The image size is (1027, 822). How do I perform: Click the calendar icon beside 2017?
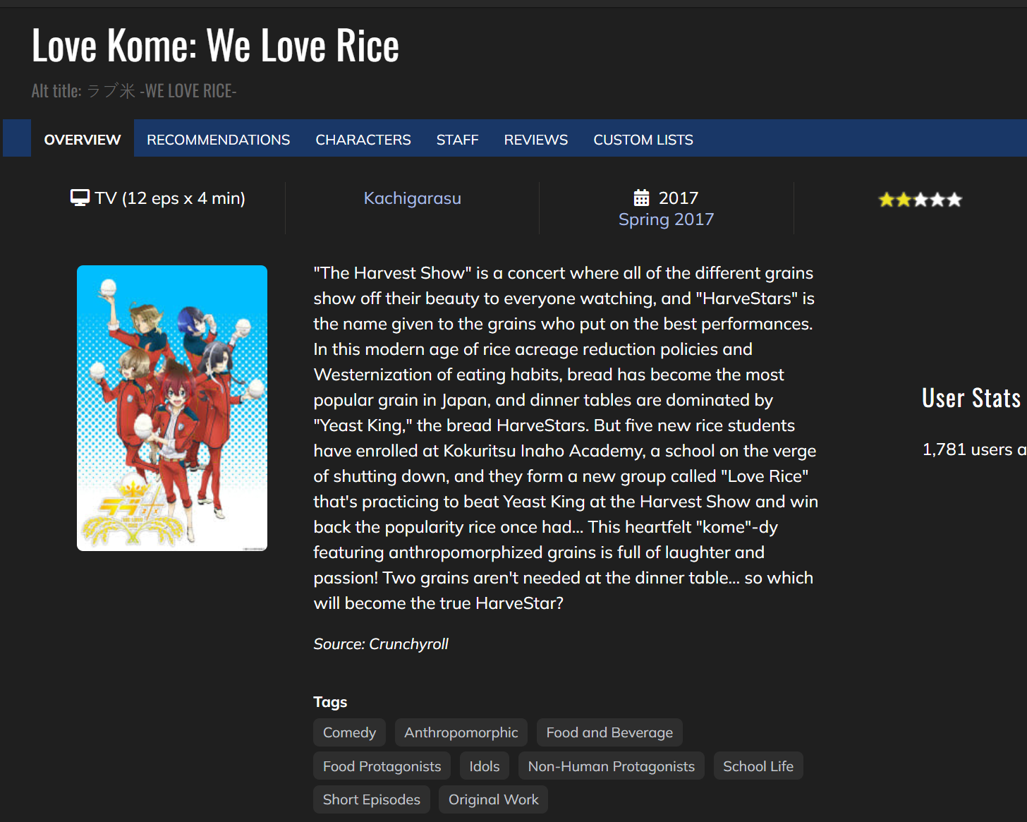coord(641,198)
